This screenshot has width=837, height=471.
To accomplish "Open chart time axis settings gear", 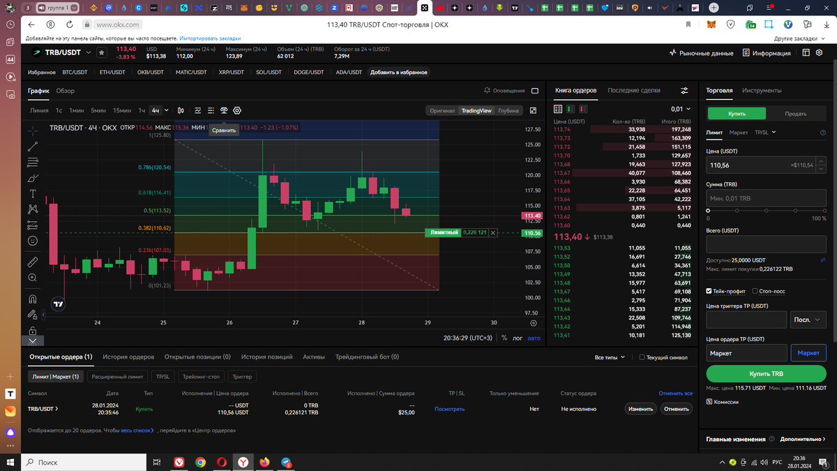I will point(534,322).
